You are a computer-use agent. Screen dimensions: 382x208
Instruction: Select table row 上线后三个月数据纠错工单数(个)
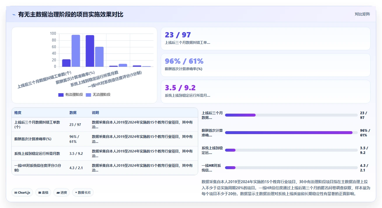105,124
